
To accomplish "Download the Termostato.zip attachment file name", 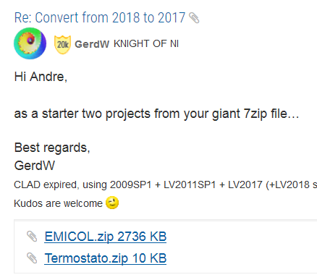I will 86,258.
